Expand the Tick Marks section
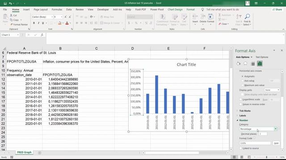This screenshot has height=160, width=286. point(245,111)
